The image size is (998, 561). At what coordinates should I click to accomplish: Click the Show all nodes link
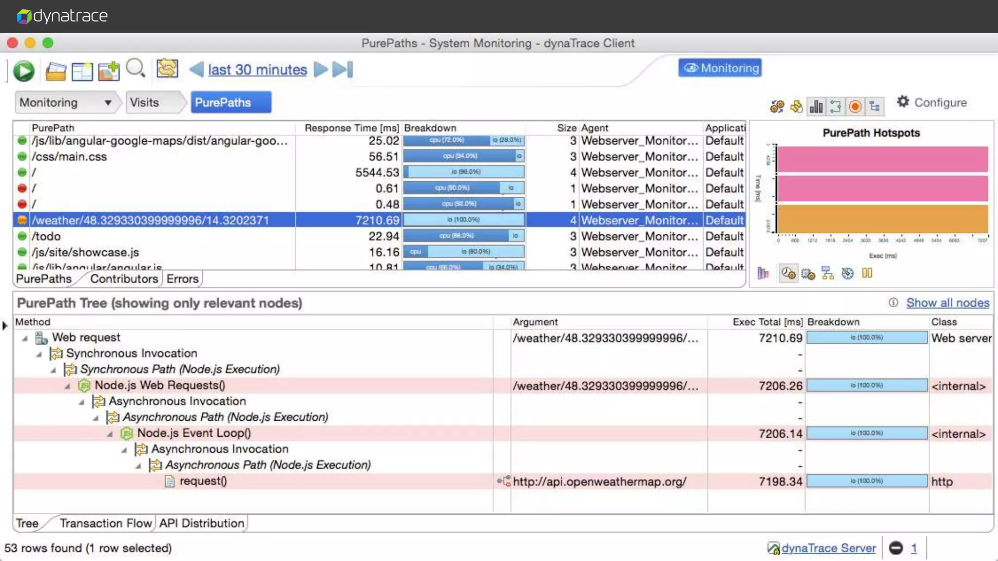[x=947, y=303]
